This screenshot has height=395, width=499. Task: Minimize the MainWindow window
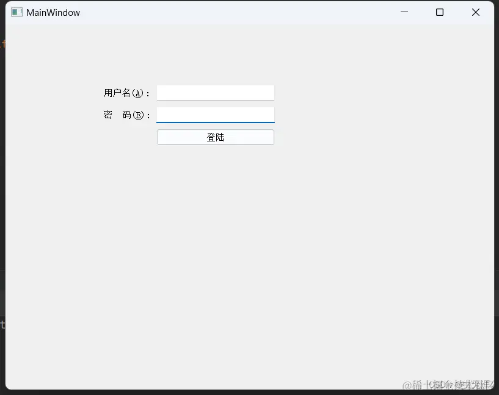[x=404, y=12]
